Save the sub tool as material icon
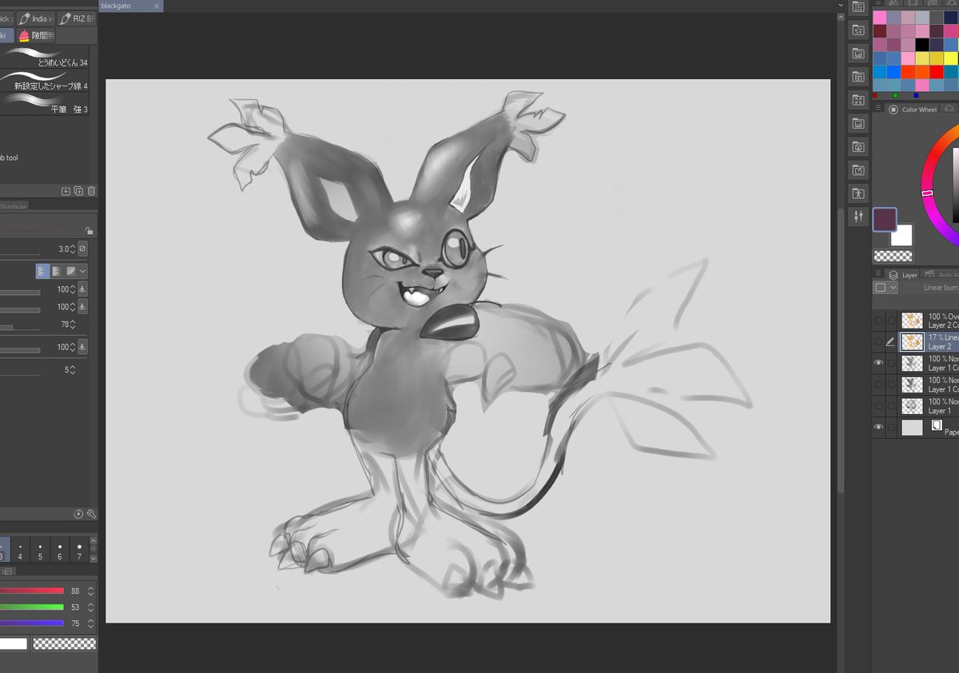 tap(66, 191)
